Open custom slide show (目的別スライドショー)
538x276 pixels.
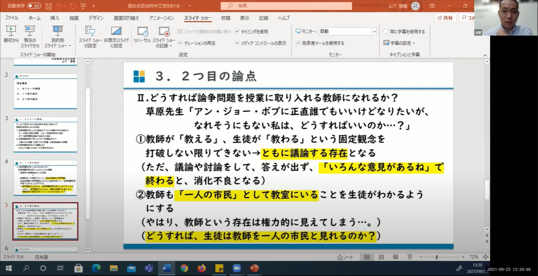[57, 36]
